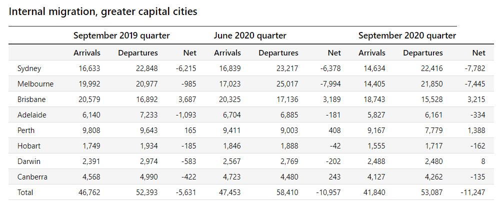Click Perth's net value of 1,388
The height and width of the screenshot is (210, 502).
coord(475,130)
